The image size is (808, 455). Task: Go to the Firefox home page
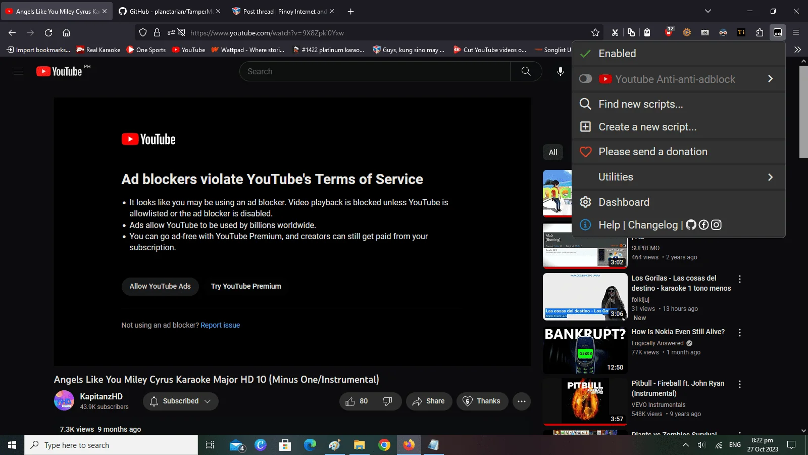click(x=66, y=33)
